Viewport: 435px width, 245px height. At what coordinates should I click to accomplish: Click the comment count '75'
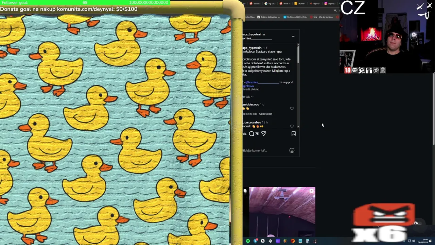pos(257,134)
